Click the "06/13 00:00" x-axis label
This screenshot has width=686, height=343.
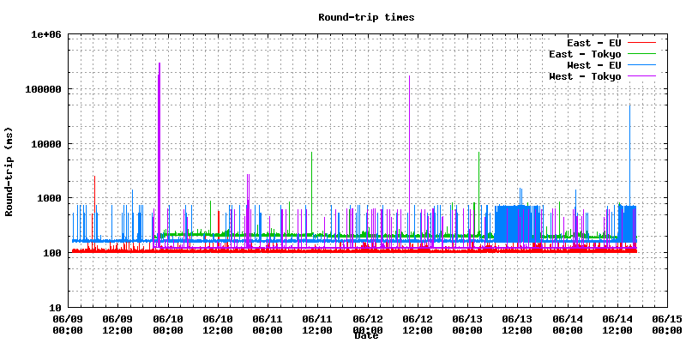466,325
